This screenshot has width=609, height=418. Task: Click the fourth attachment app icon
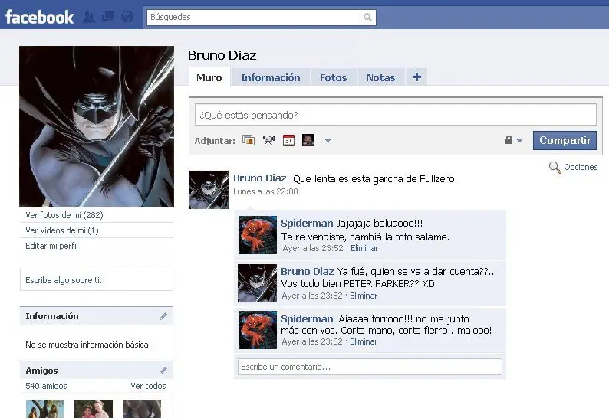point(308,140)
